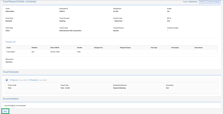Click the train icon in travel schedule
This screenshot has width=223, height=114.
[7, 80]
